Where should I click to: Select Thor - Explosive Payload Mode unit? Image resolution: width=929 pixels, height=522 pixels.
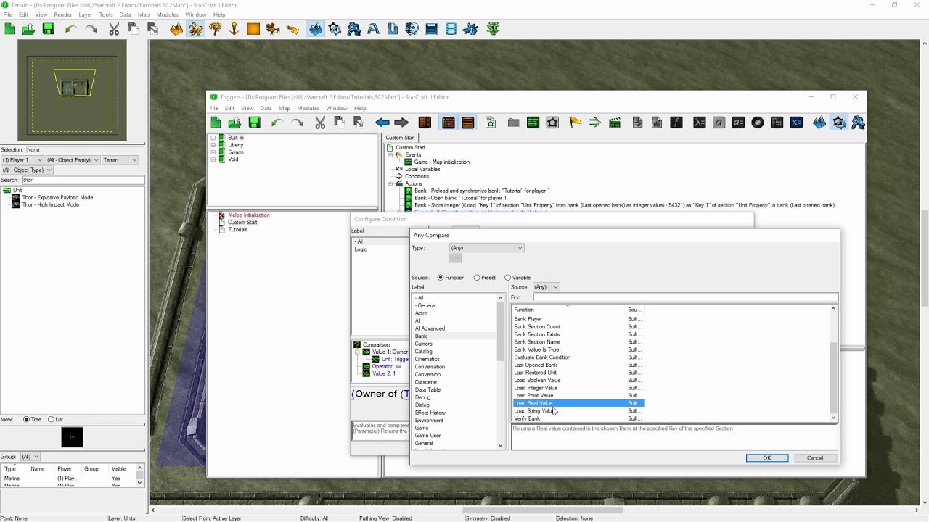click(x=57, y=197)
